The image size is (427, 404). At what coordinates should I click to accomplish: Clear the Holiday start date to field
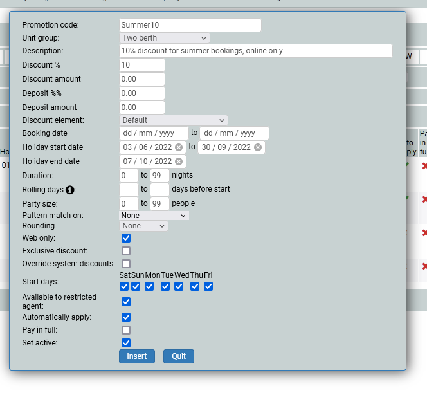tap(258, 147)
